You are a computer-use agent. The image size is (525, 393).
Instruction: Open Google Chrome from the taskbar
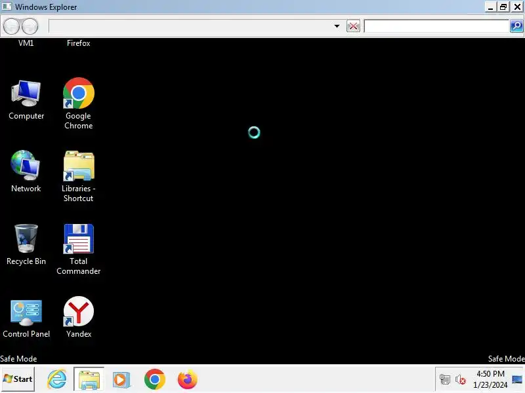click(155, 379)
